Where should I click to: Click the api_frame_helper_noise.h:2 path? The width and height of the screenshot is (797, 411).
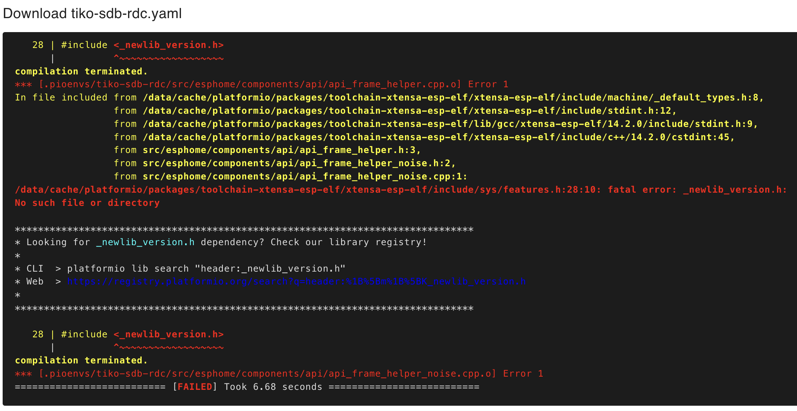299,163
